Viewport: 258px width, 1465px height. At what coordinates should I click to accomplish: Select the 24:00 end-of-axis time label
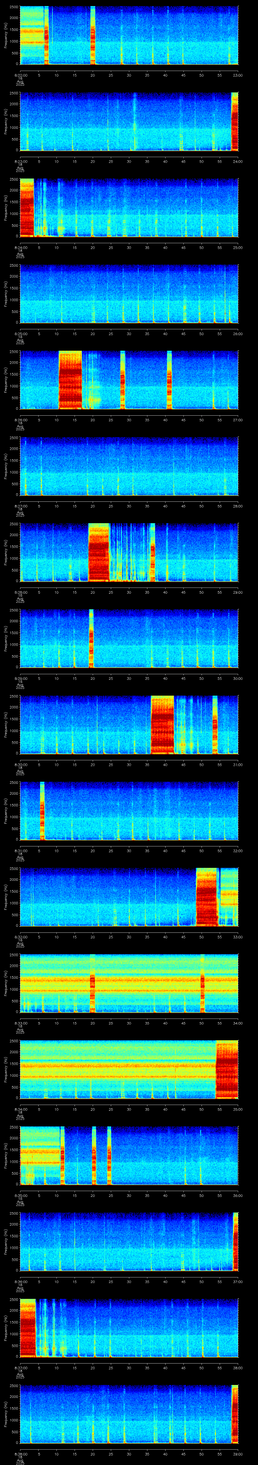(238, 162)
